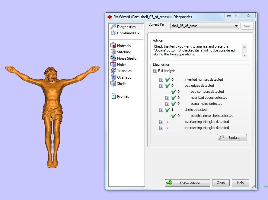The image size is (268, 200).
Task: Uncheck inverted normals detected checkbox
Action: [161, 80]
